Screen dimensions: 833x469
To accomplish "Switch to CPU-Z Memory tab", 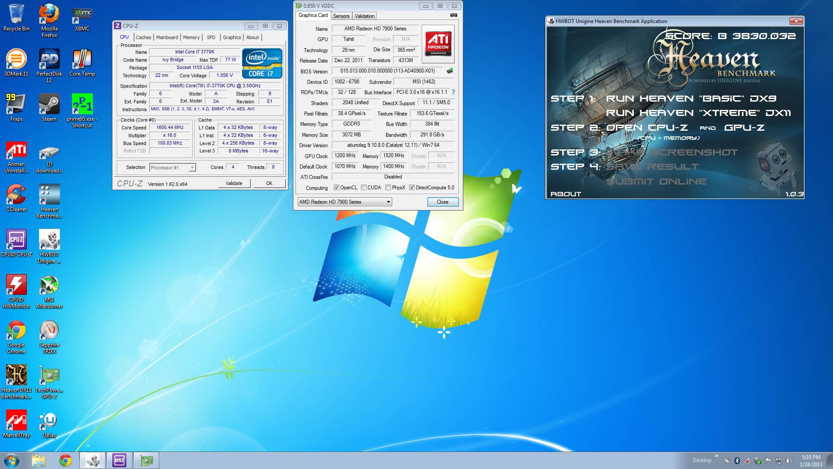I will (191, 37).
